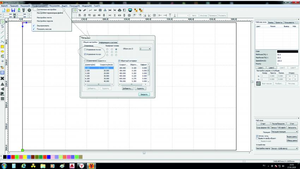Open the Z axis dropdown in settings dialog
This screenshot has width=300, height=169.
coord(145,49)
